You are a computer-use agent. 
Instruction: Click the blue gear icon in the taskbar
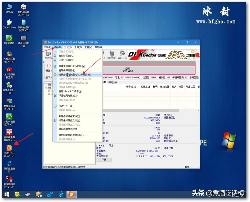[x=50, y=195]
